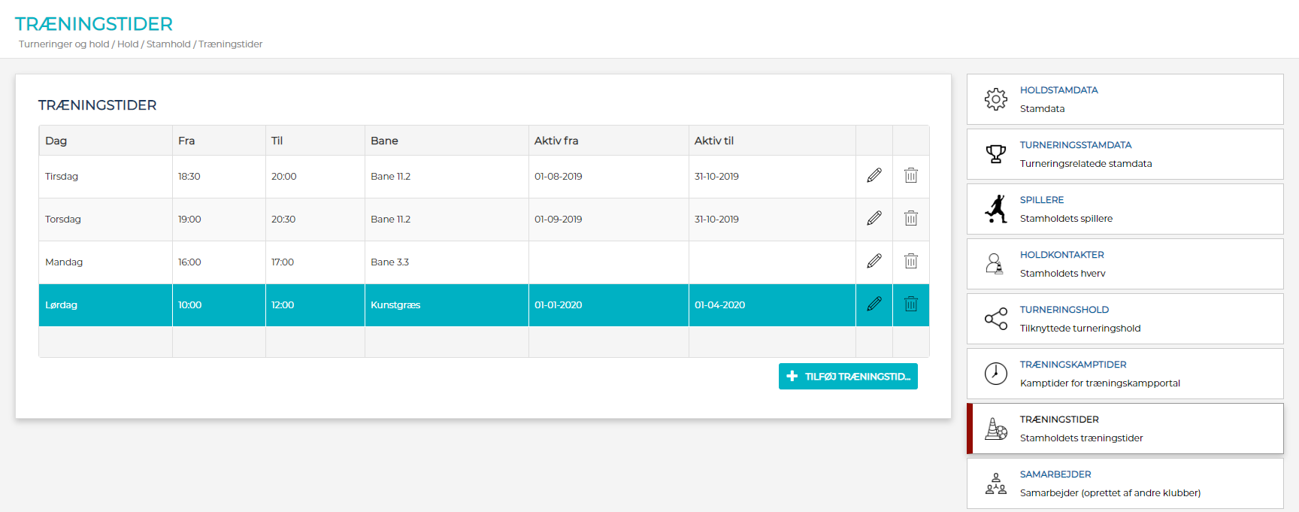Click the pencil icon for Torsdag row
Screen dimensions: 1299x512
coord(874,219)
